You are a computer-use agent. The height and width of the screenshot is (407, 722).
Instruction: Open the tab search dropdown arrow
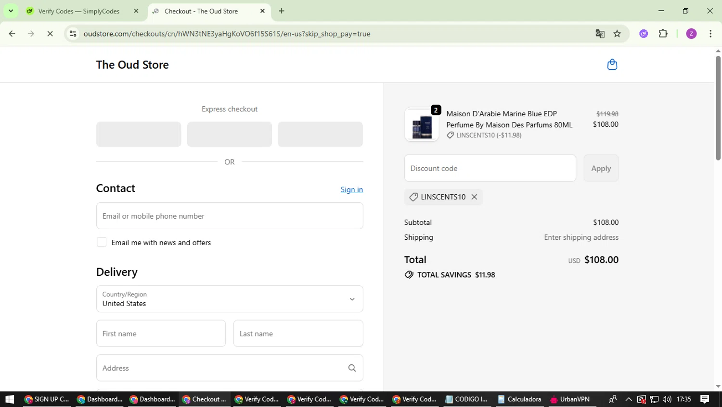[11, 11]
